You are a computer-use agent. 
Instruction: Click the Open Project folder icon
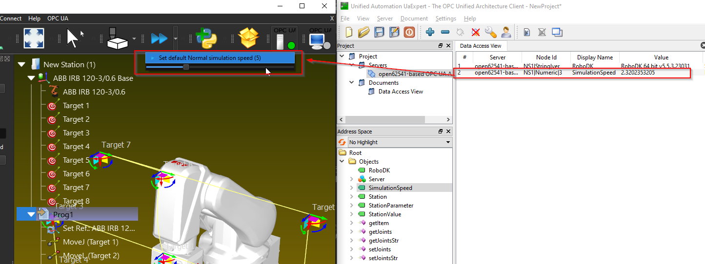(363, 33)
